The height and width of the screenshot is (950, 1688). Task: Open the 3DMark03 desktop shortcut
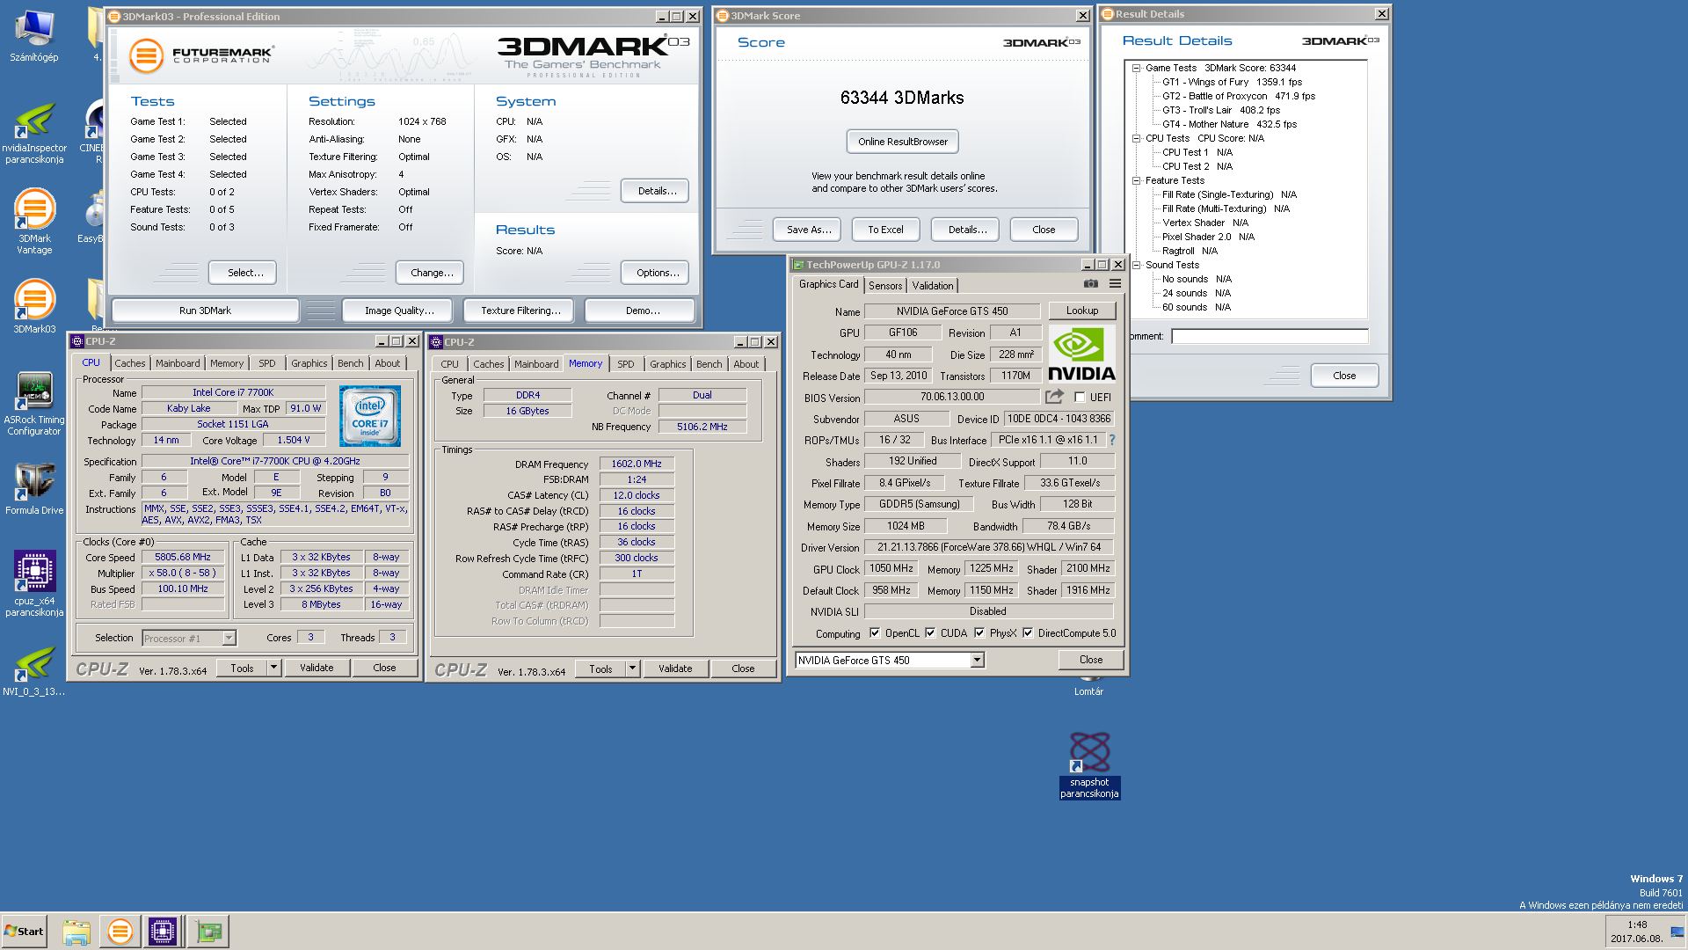(34, 306)
